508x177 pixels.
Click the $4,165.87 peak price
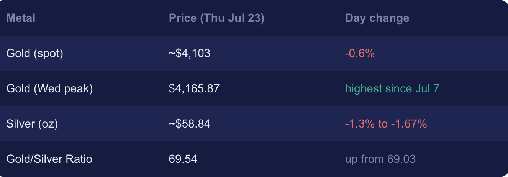tap(194, 88)
